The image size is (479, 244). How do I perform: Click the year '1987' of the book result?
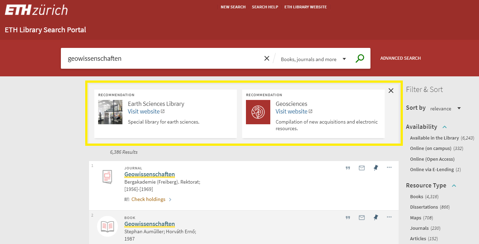coord(129,239)
